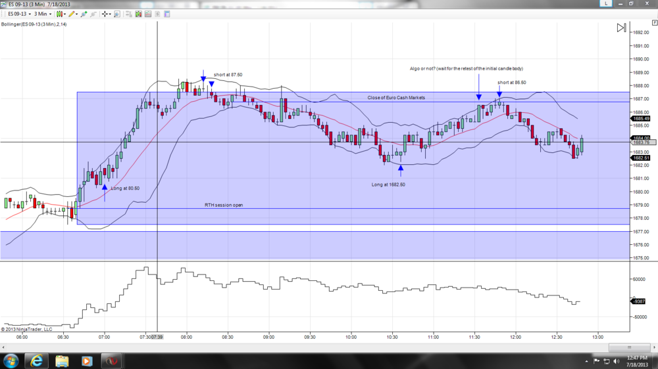Click the grayed disconnect plug icon
Screen dimensions: 658x369
coord(93,14)
